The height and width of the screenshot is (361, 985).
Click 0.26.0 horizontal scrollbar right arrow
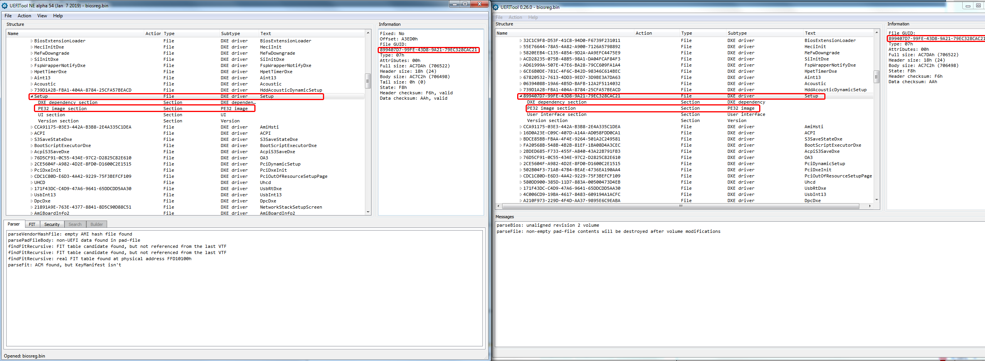(870, 206)
